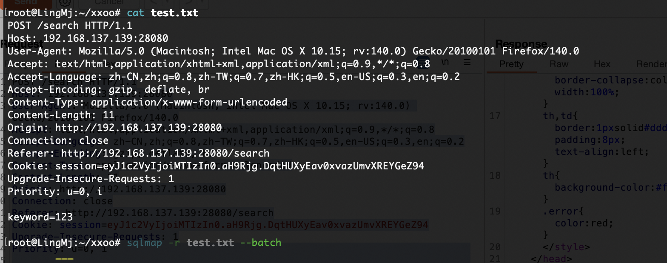Switch to the Hex response tab
The image size is (667, 263).
(602, 64)
